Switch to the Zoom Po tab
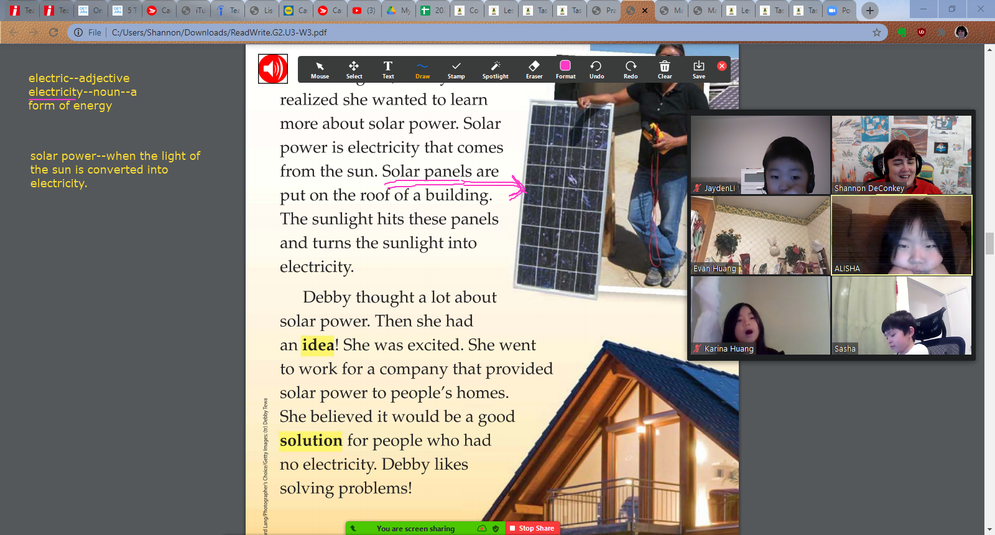 click(x=839, y=11)
